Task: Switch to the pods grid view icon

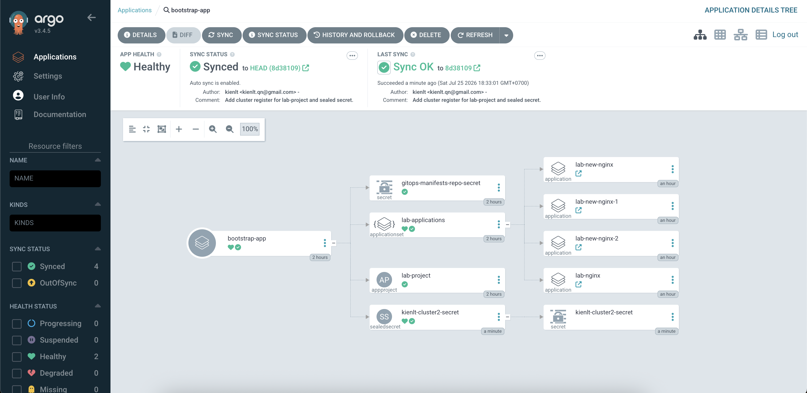Action: [x=720, y=35]
